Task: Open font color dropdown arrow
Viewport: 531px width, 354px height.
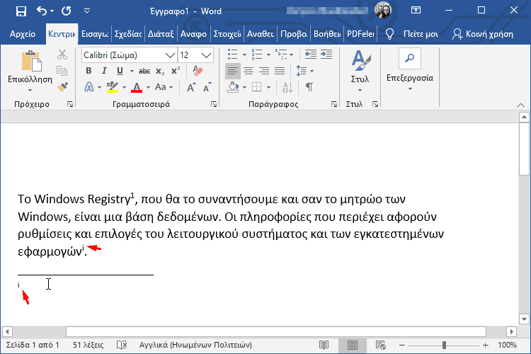Action: (149, 87)
